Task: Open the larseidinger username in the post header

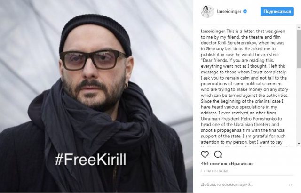Action: point(229,11)
